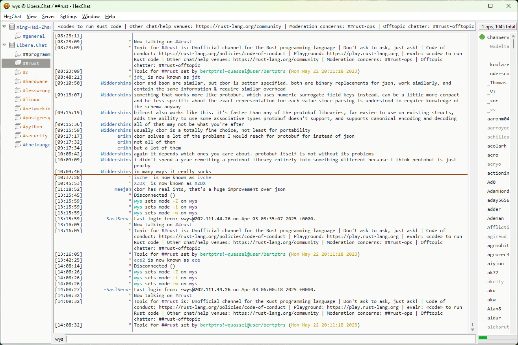Click the server icon next to Libera.Chat
The image size is (518, 345).
coord(12,45)
